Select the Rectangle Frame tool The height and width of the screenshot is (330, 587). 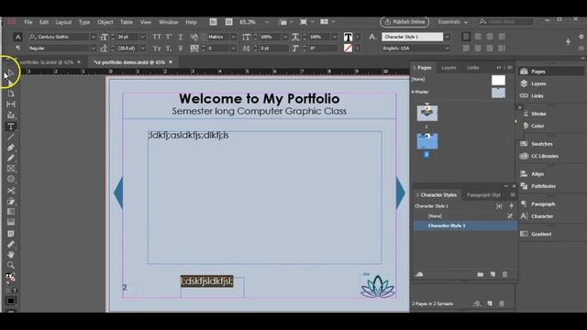point(11,169)
